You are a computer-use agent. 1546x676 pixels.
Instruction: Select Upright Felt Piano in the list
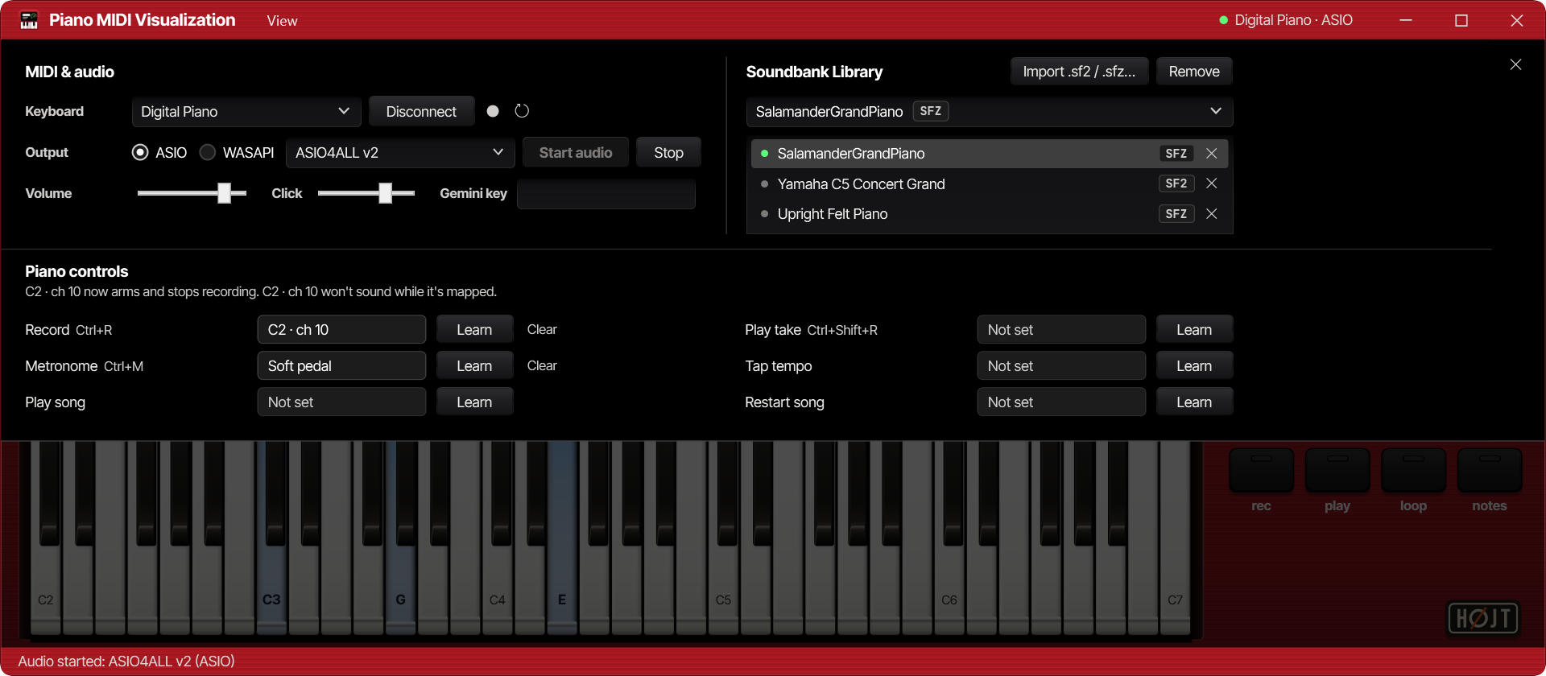click(x=990, y=214)
